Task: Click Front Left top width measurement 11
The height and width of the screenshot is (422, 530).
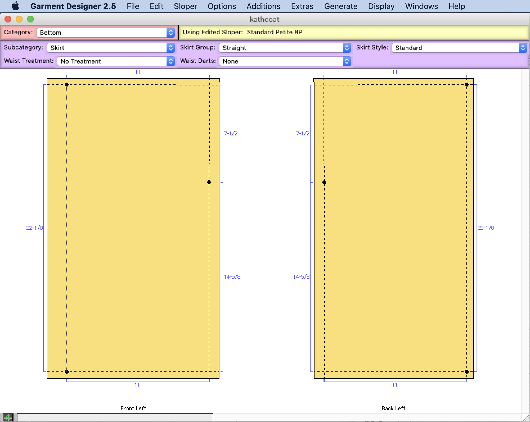Action: (x=138, y=72)
